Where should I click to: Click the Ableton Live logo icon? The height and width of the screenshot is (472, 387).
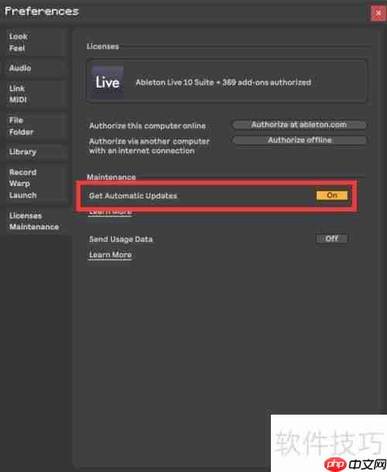click(108, 82)
